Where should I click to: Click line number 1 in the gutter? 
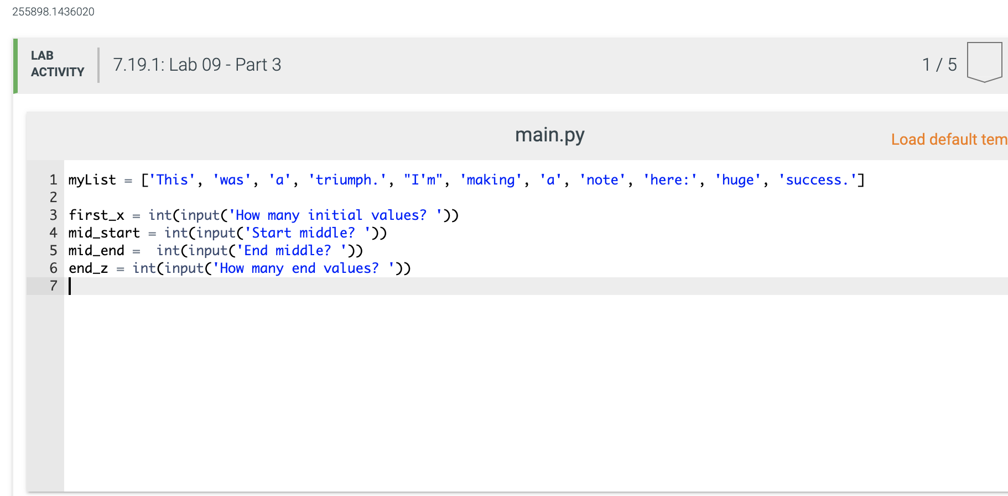53,180
